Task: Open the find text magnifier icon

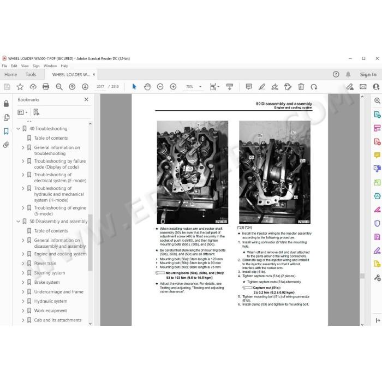Action: pos(59,87)
